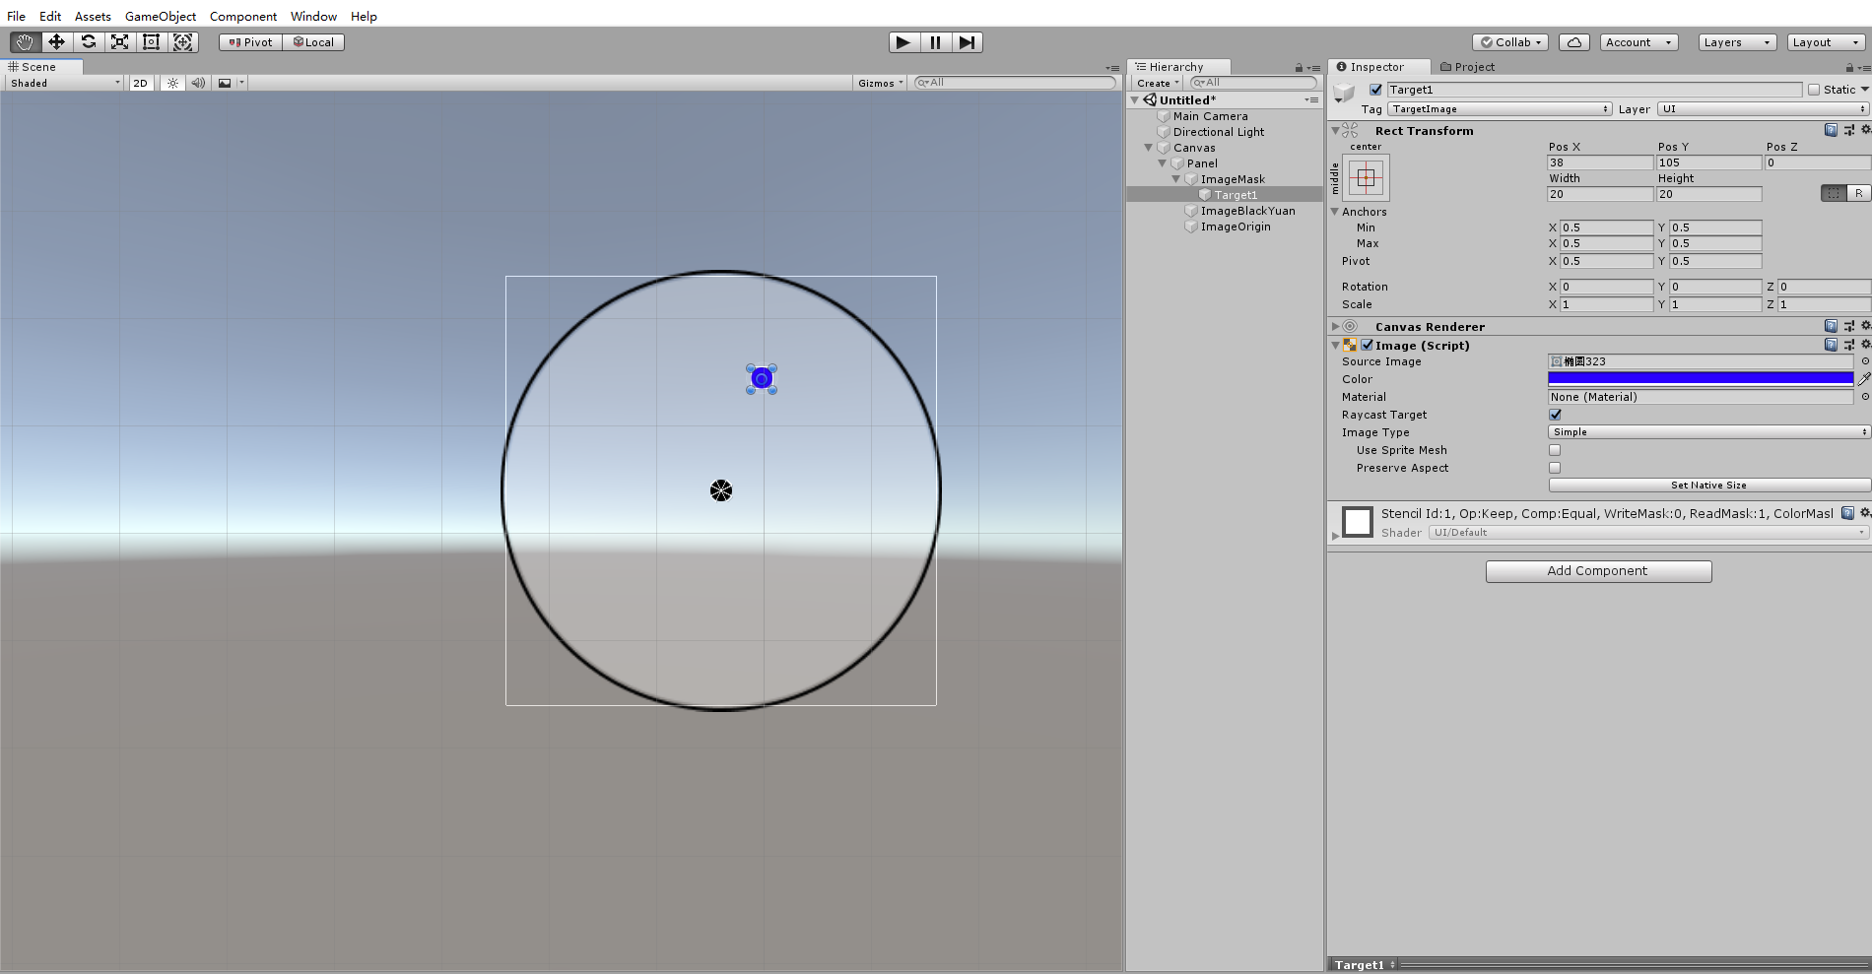Pick color with the eyedropper

coord(1864,379)
